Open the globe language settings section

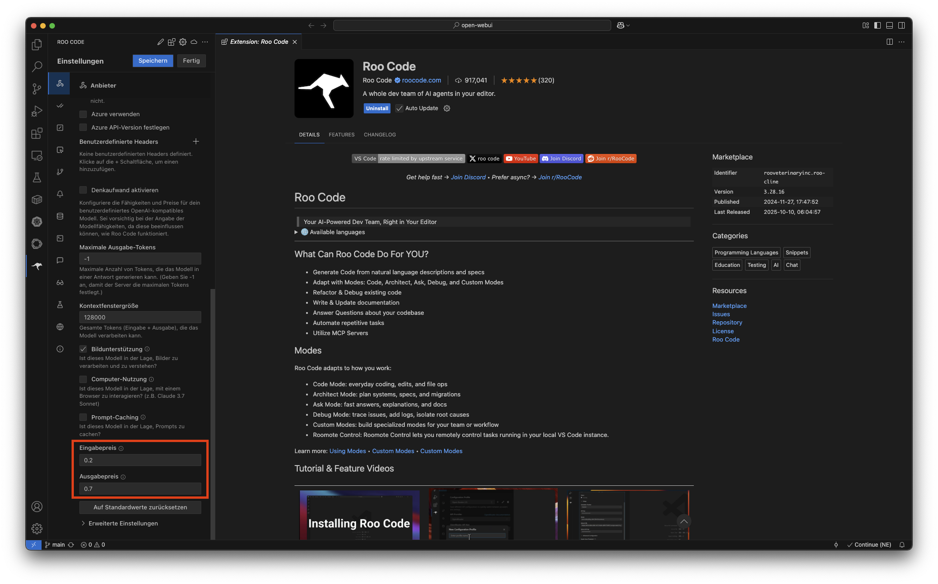click(x=60, y=327)
